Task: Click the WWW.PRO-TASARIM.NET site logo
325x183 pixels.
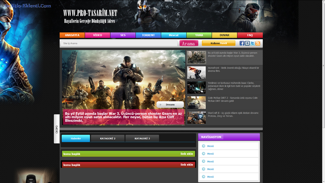Action: [x=90, y=13]
